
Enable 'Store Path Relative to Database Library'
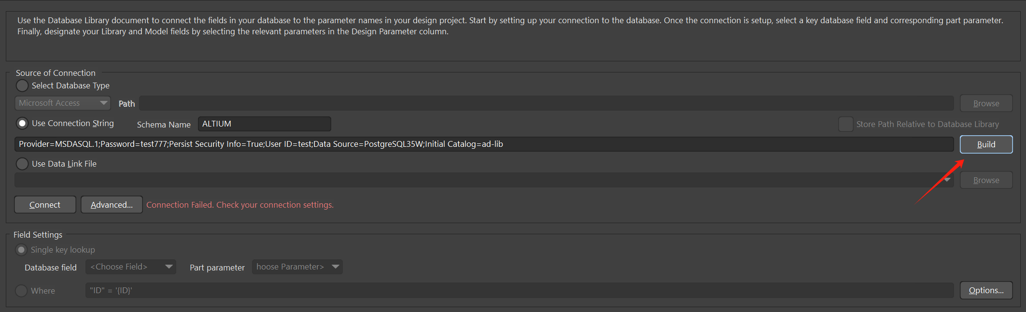pos(845,124)
